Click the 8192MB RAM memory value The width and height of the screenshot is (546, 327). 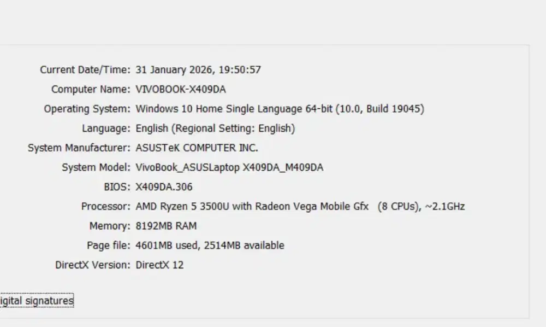coord(166,226)
